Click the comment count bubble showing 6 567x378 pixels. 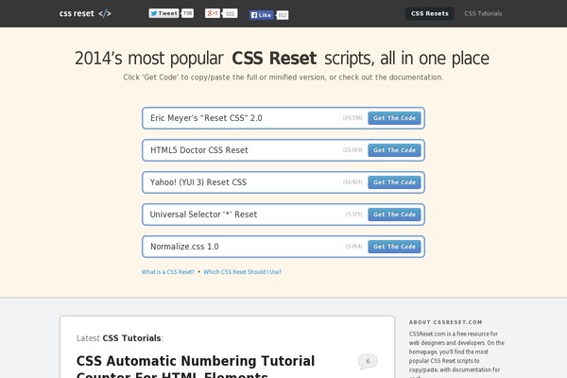(x=368, y=361)
